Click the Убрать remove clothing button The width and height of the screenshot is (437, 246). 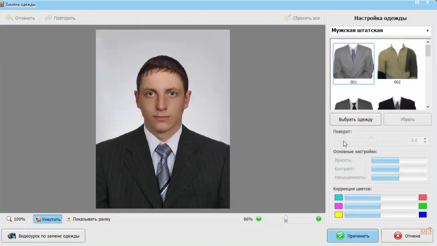coord(407,119)
